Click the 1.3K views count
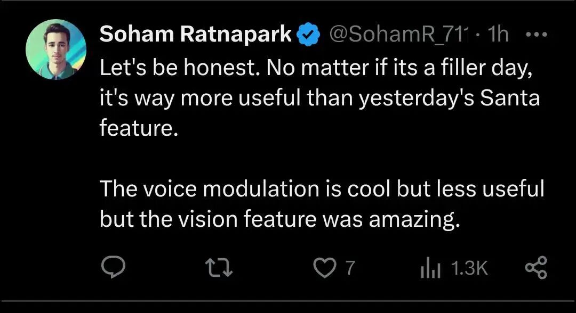 tap(469, 268)
